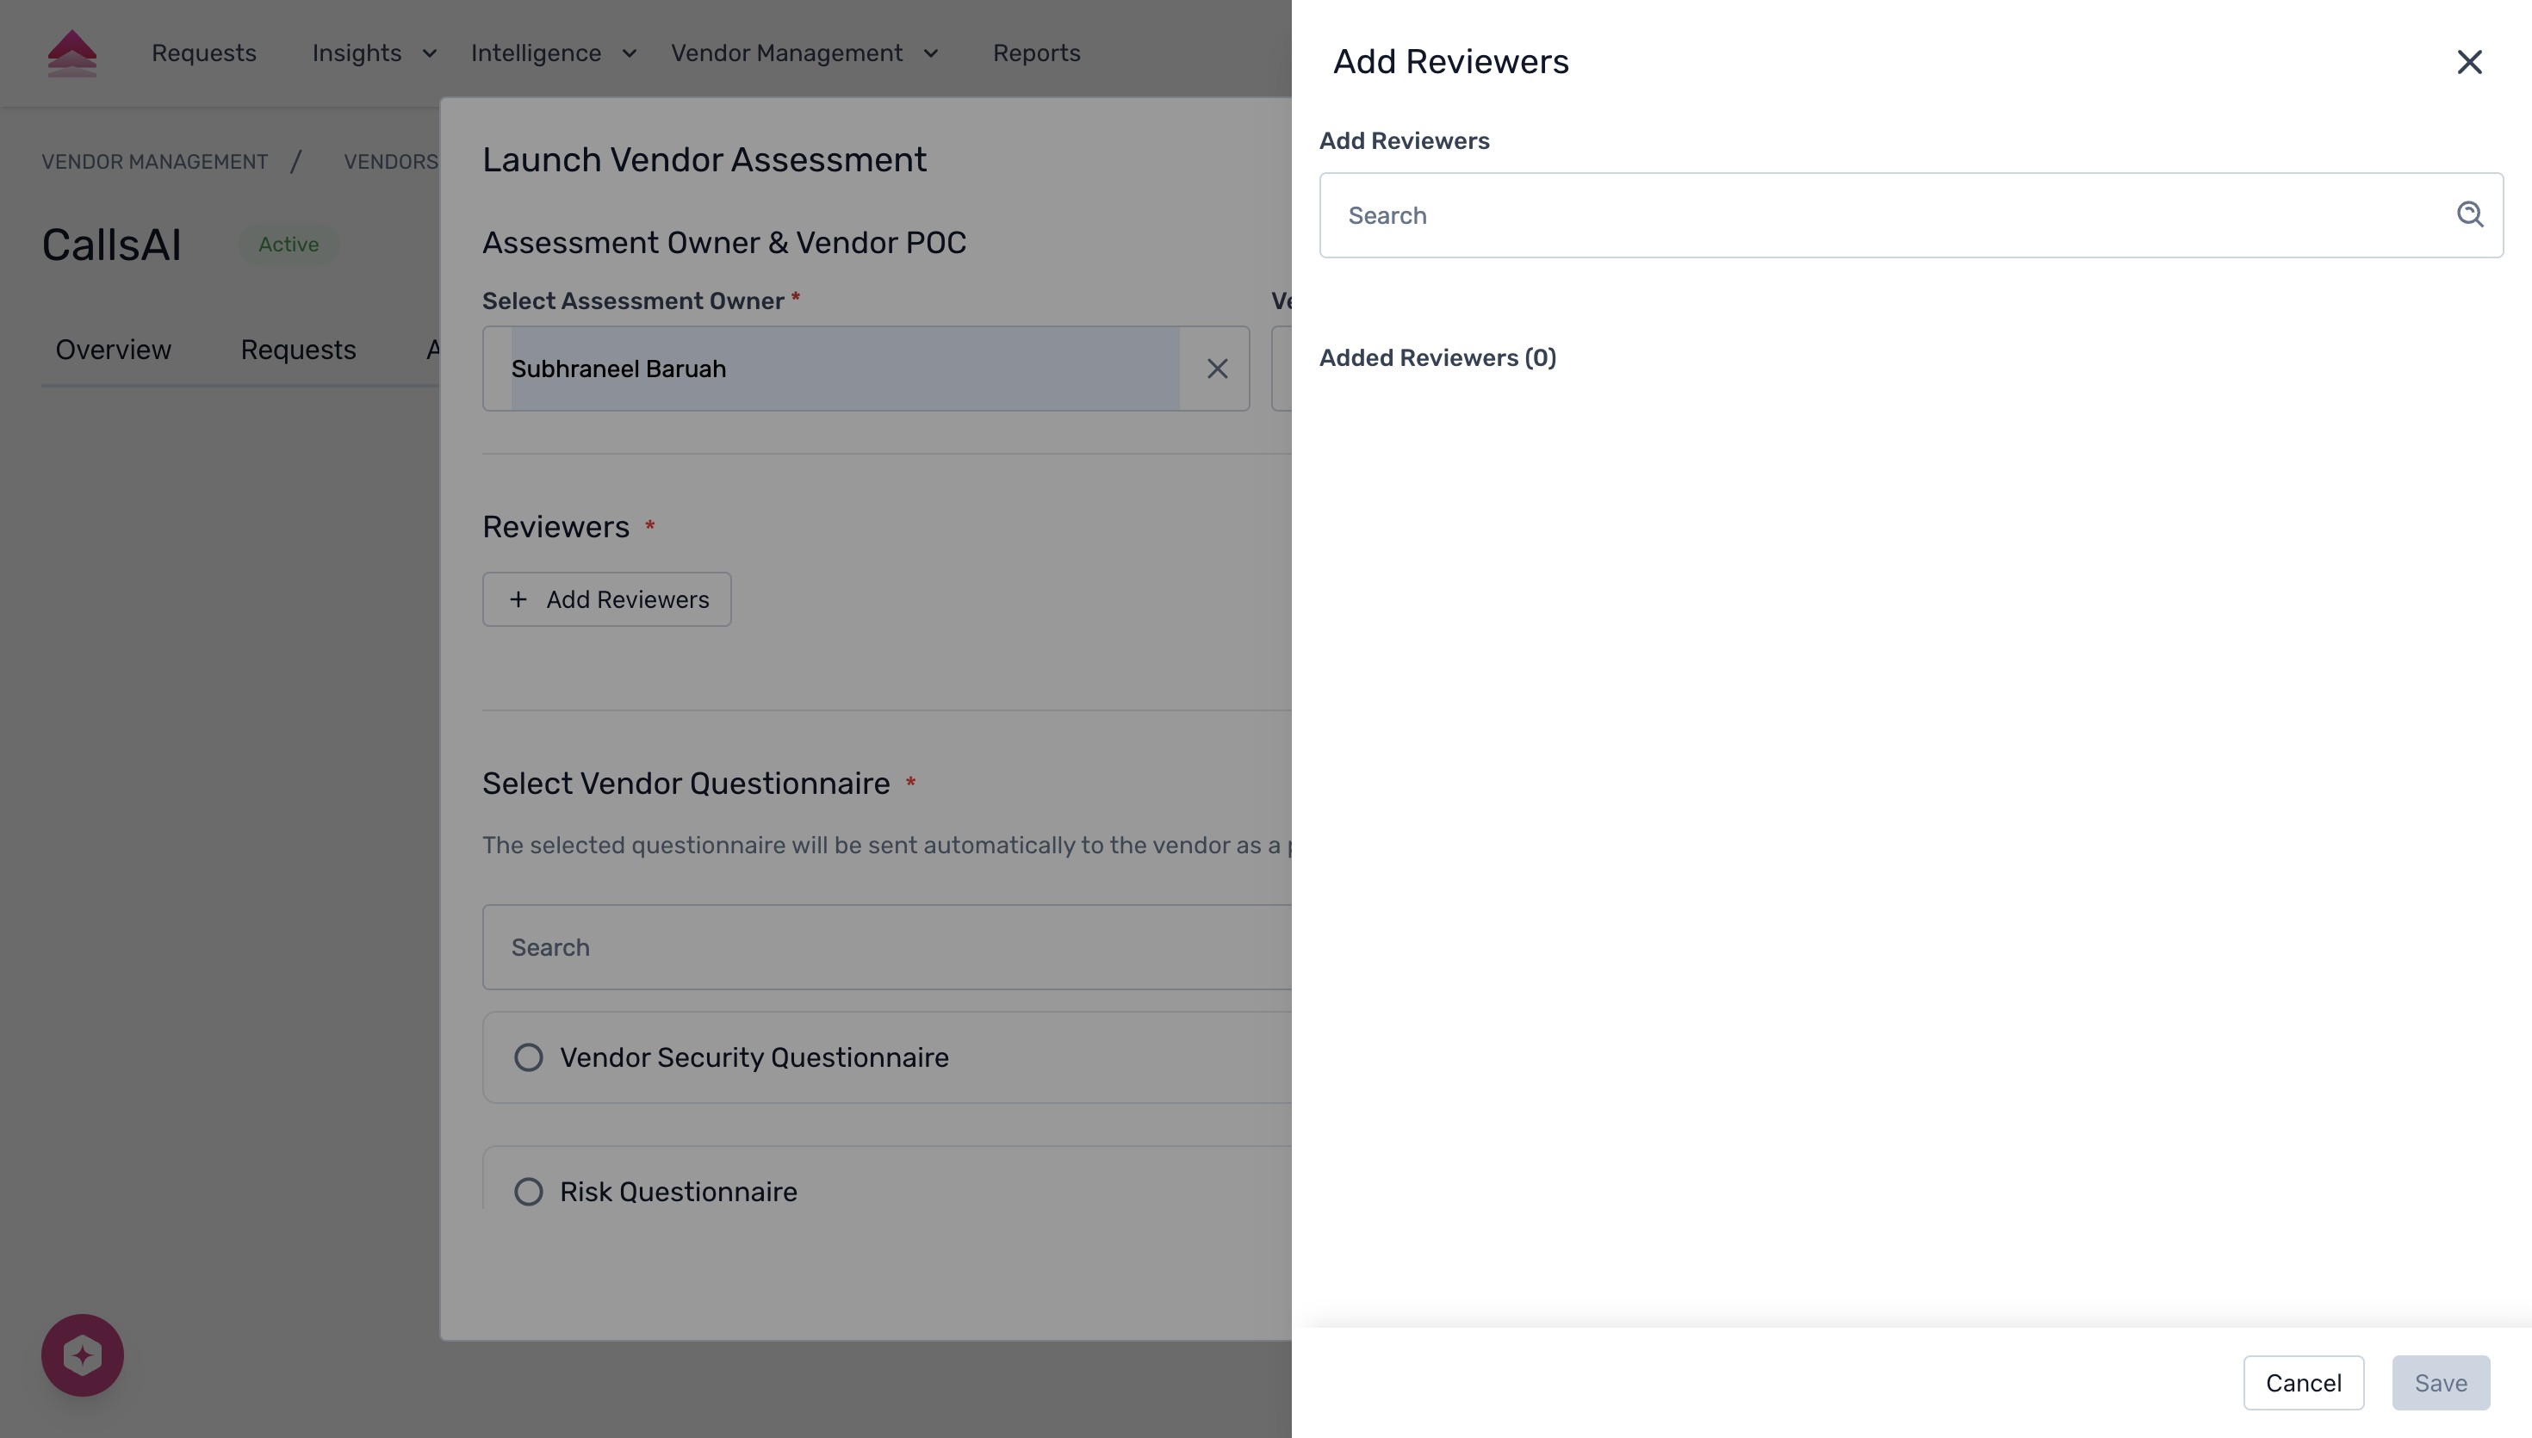Click the VENDOR MANAGEMENT breadcrumb link
Image resolution: width=2532 pixels, height=1438 pixels.
(155, 162)
